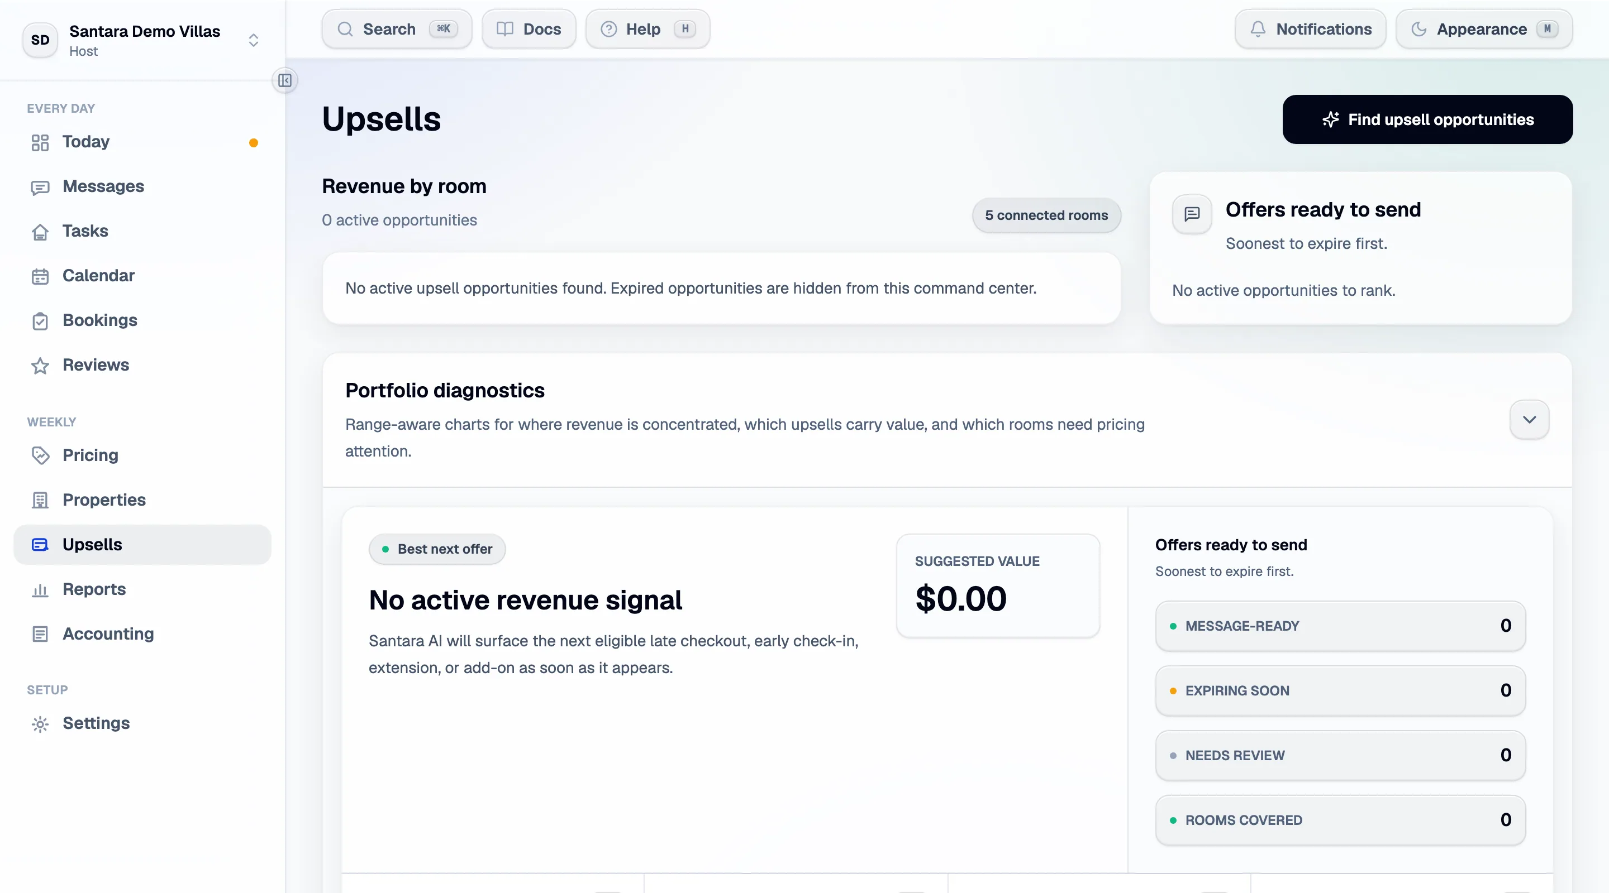Click the Today grid icon in sidebar

40,142
